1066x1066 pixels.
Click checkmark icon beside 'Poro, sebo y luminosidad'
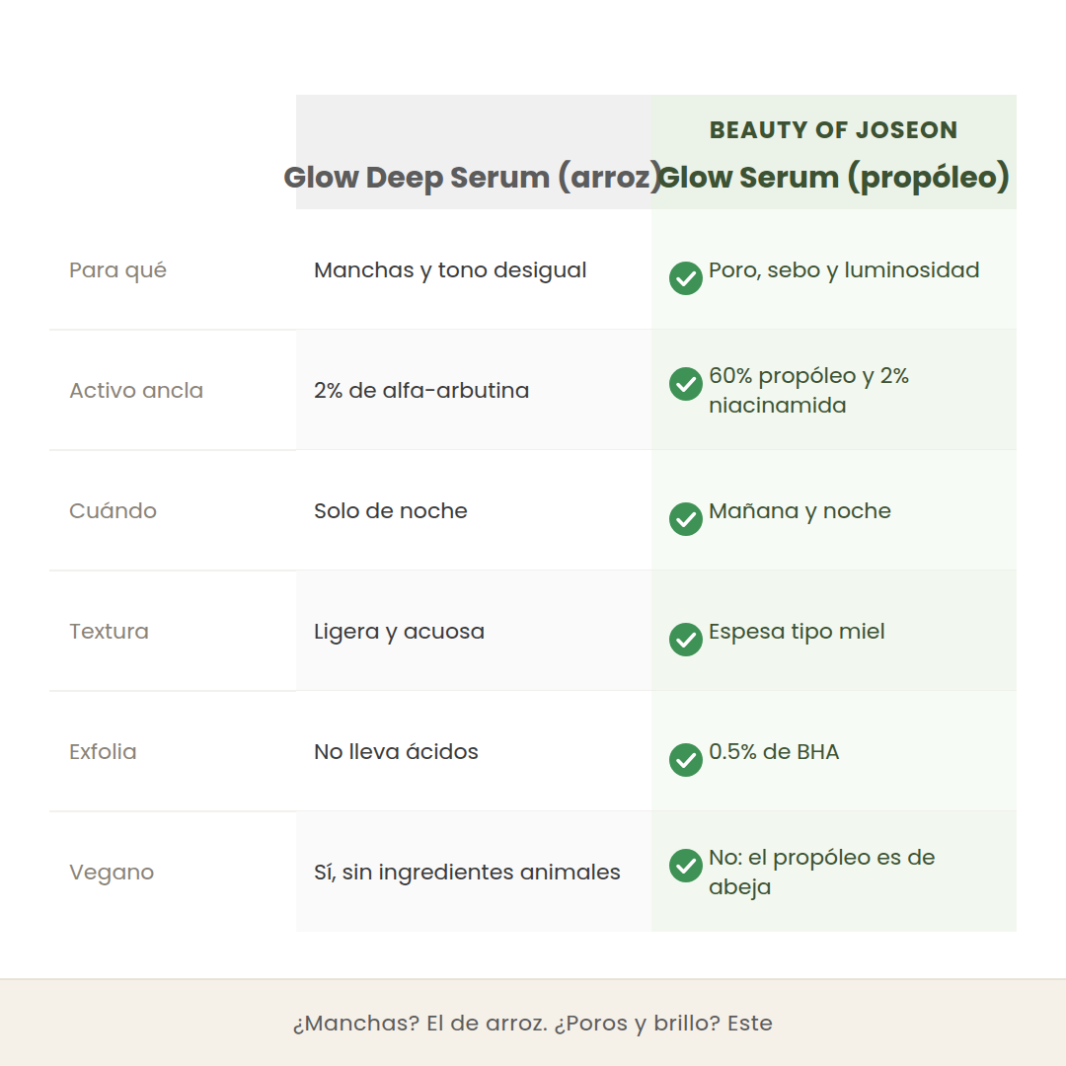pyautogui.click(x=685, y=278)
